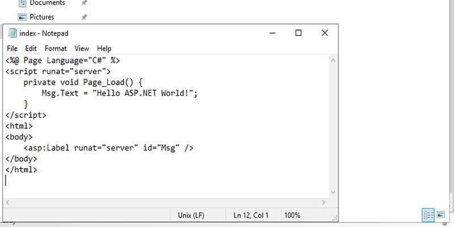Click the Unix (LF) status bar section
The width and height of the screenshot is (454, 227).
[x=191, y=216]
